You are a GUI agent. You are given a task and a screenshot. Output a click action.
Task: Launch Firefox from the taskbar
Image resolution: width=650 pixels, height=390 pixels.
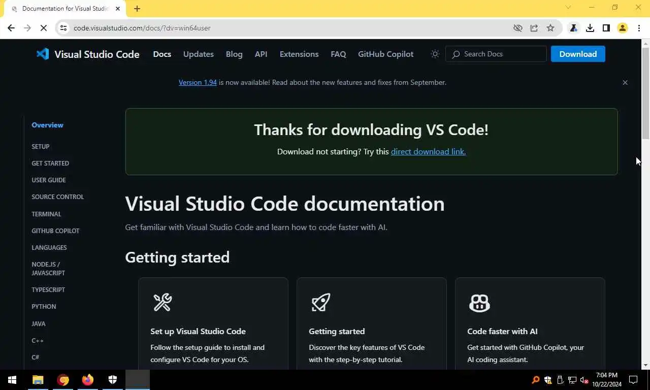pyautogui.click(x=88, y=380)
